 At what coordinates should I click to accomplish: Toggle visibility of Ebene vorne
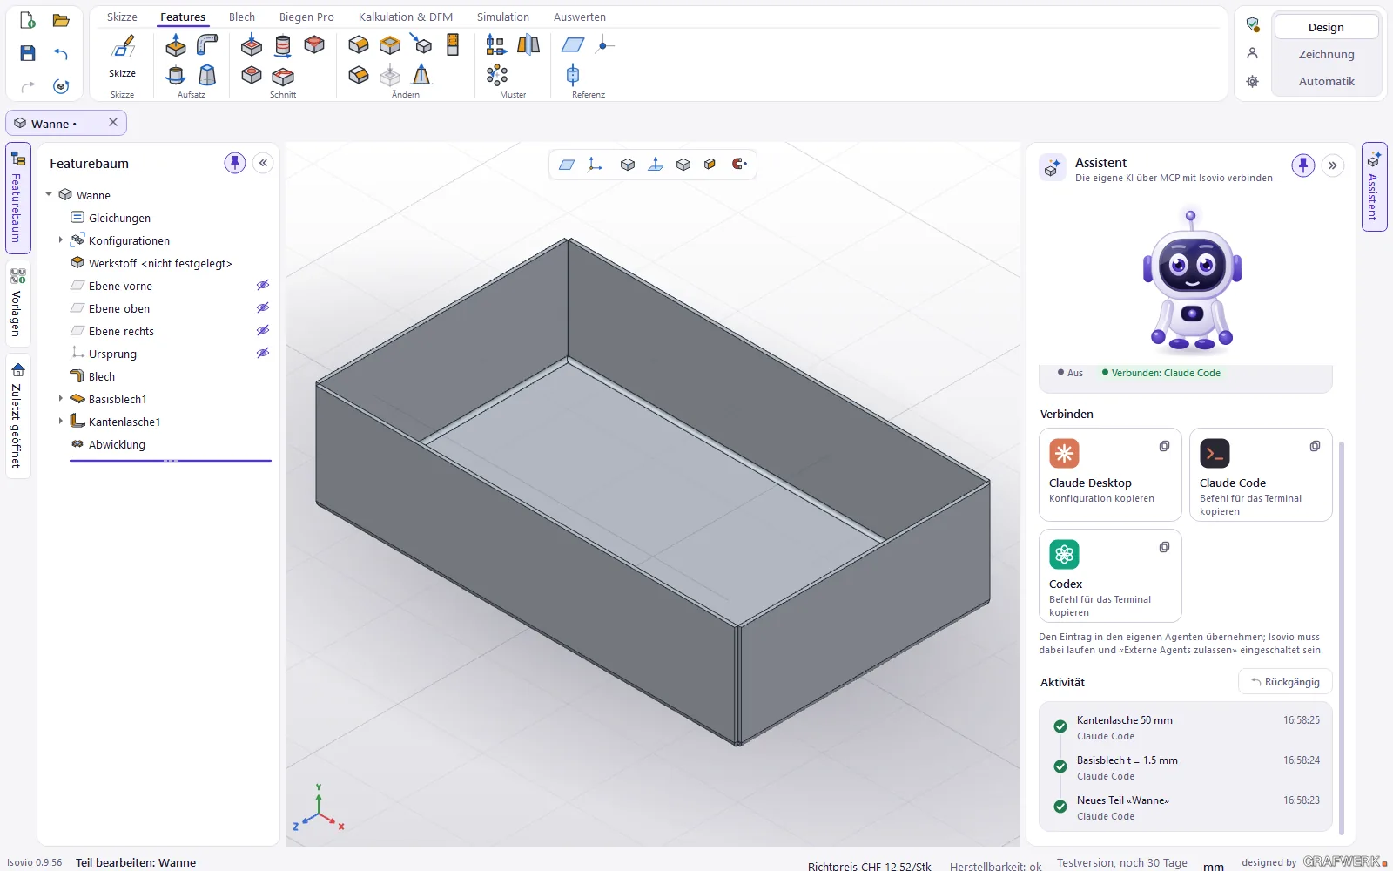(262, 286)
